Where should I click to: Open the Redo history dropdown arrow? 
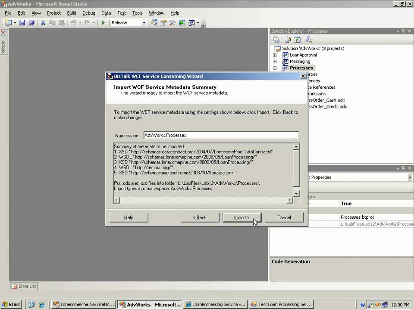click(x=94, y=23)
